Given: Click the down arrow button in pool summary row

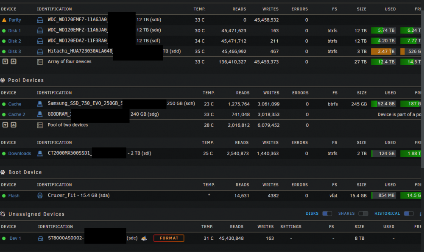Looking at the screenshot, I should [x=5, y=125].
